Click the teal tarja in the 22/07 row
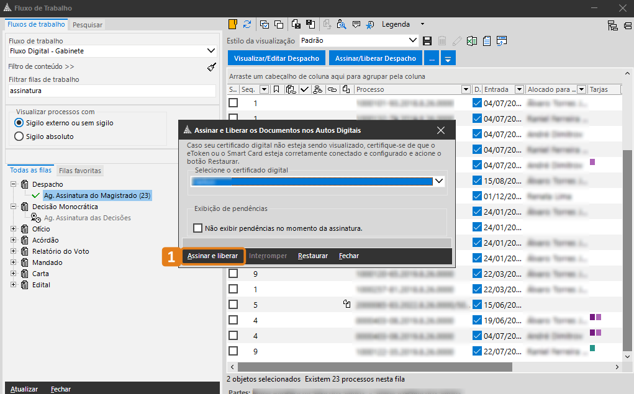 (x=592, y=348)
